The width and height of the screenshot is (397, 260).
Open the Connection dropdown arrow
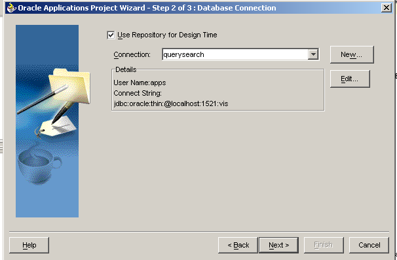coord(313,54)
